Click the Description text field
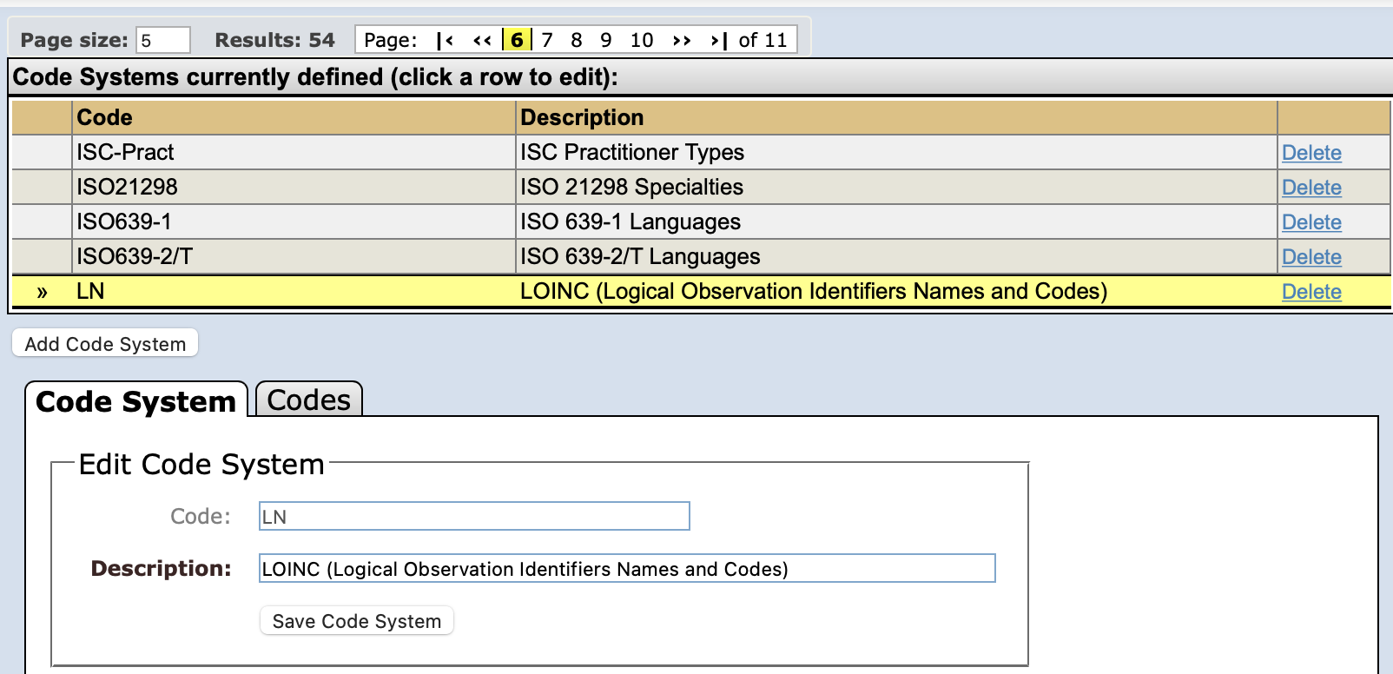 [627, 569]
